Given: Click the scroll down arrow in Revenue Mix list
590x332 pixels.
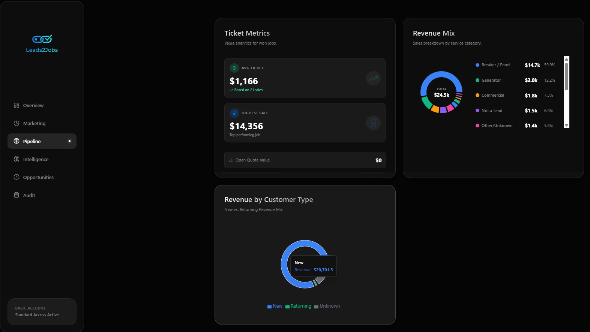Looking at the screenshot, I should click(566, 126).
